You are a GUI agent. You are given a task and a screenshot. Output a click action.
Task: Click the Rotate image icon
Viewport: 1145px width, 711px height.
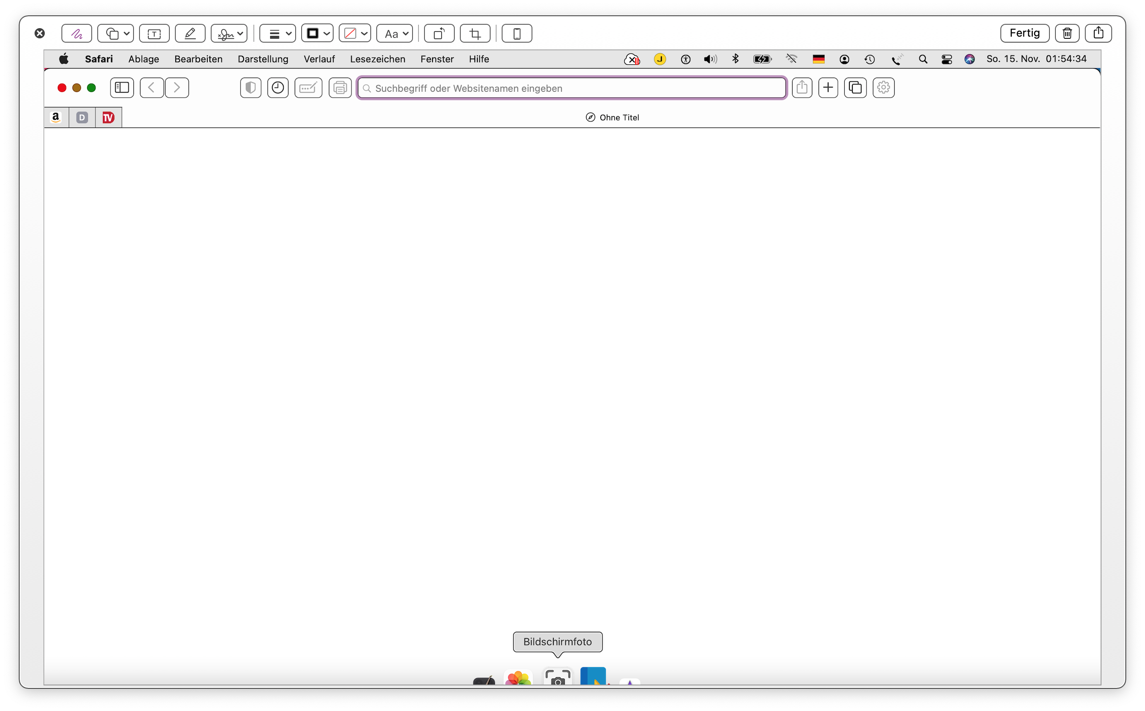click(439, 33)
